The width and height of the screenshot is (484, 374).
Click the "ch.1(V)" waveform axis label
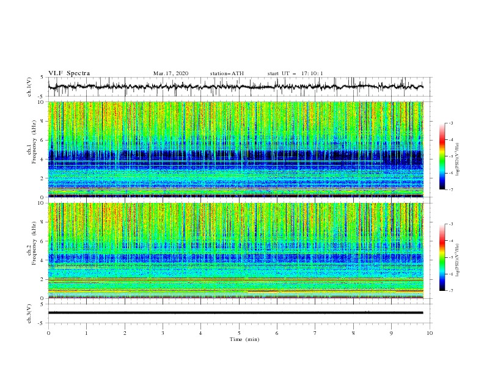[x=29, y=87]
